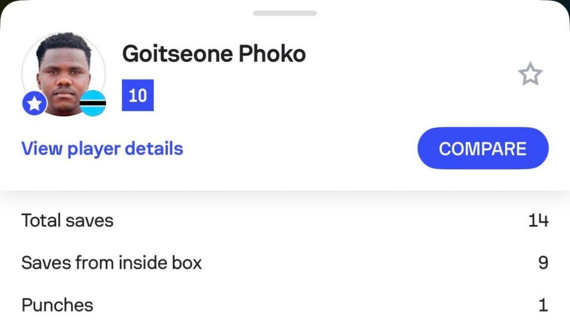Image resolution: width=570 pixels, height=320 pixels.
Task: Click the surname Phoko in the header
Action: coord(272,54)
